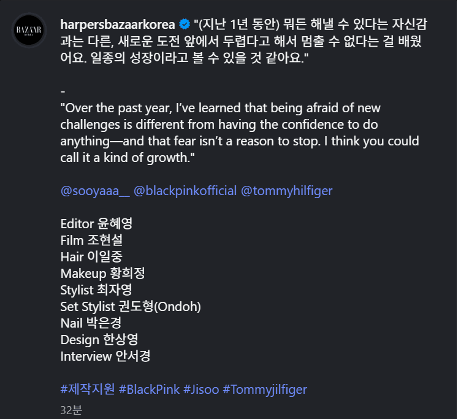Click the blue verified badge icon
The width and height of the screenshot is (458, 419).
[184, 25]
